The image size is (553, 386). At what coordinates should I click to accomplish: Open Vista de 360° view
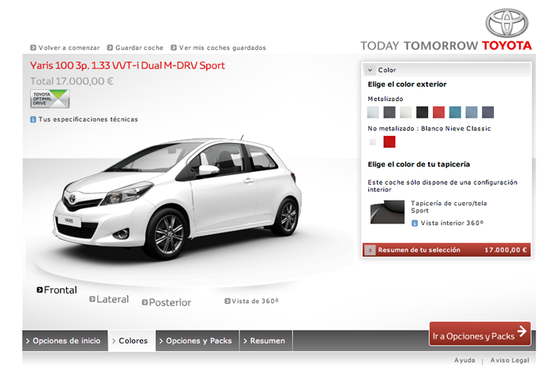point(255,301)
